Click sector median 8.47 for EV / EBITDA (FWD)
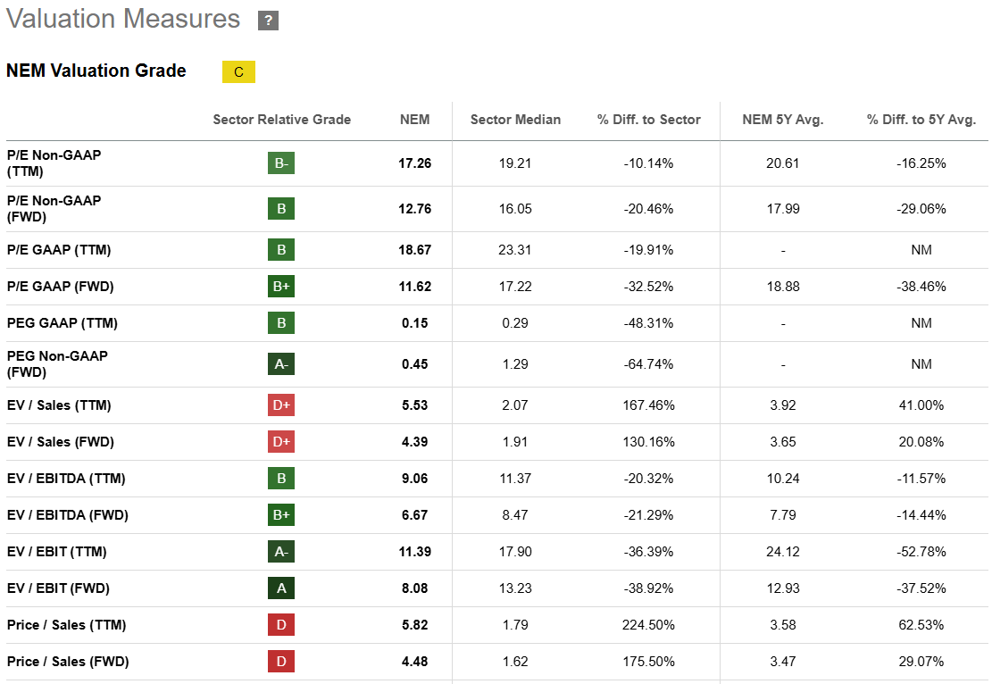The height and width of the screenshot is (684, 992). coord(515,515)
